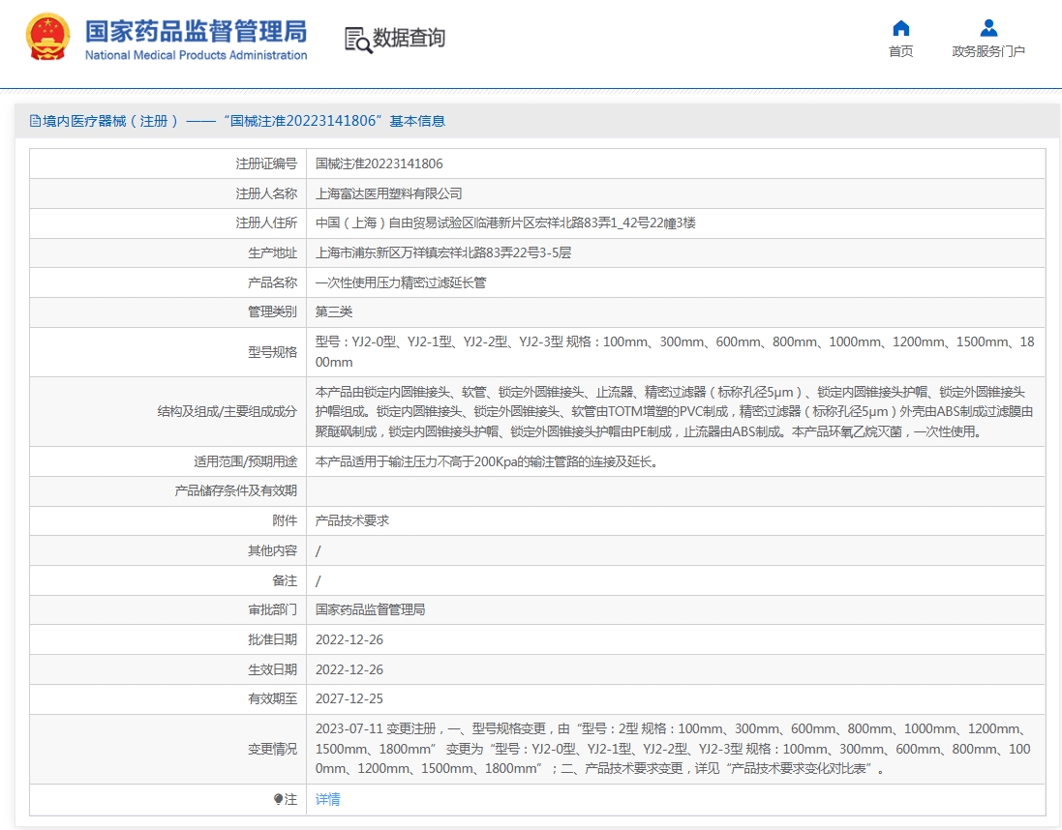Select effective date value beside 生效日期
Screen dimensions: 1062x830
pos(349,669)
